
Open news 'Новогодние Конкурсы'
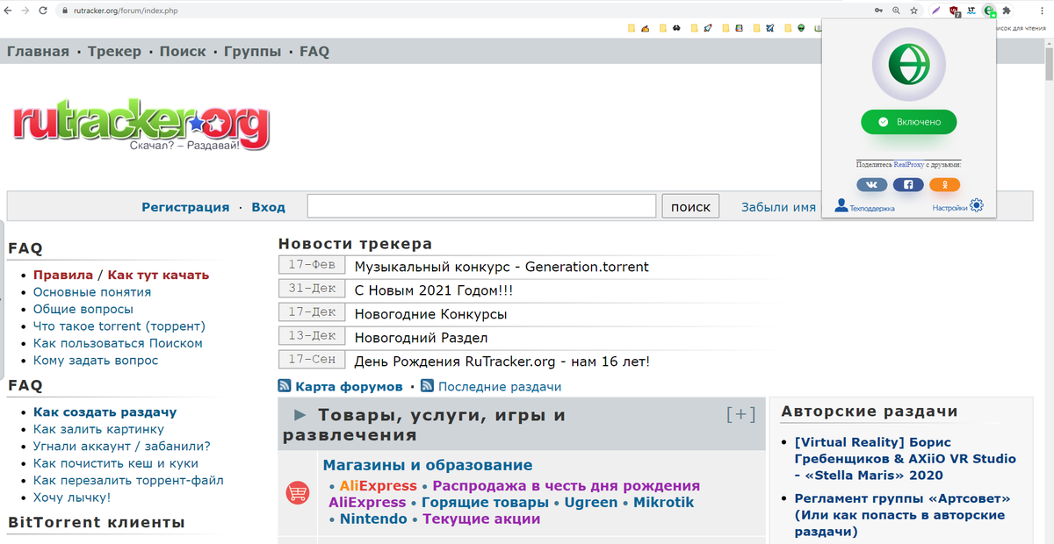click(430, 314)
